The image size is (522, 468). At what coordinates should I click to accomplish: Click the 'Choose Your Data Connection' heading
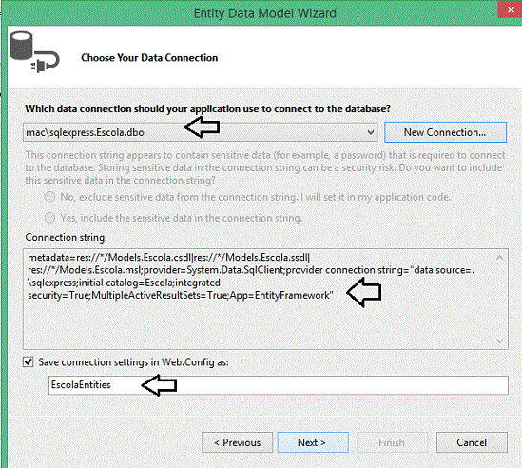(149, 58)
